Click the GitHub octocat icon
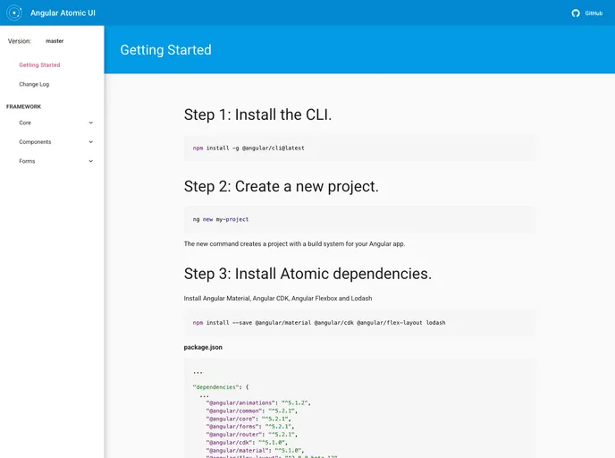The image size is (615, 458). (576, 13)
